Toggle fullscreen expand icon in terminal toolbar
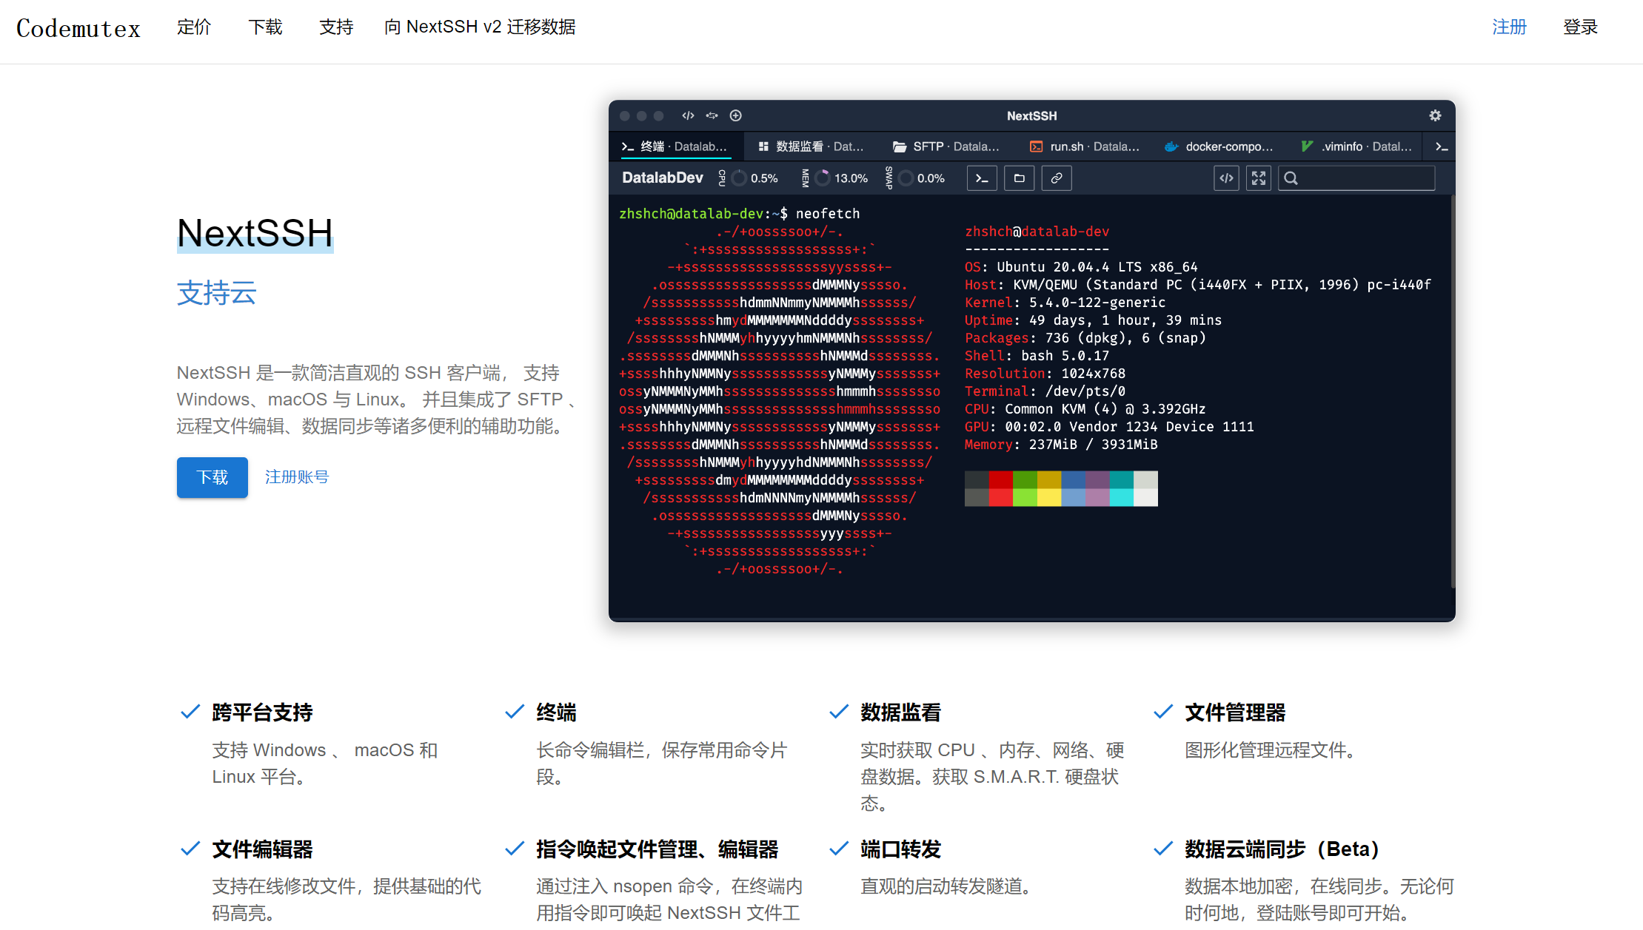 pos(1258,178)
